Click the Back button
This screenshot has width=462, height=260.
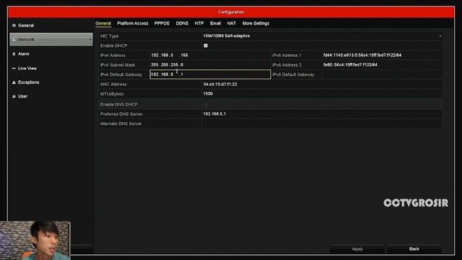pos(414,249)
